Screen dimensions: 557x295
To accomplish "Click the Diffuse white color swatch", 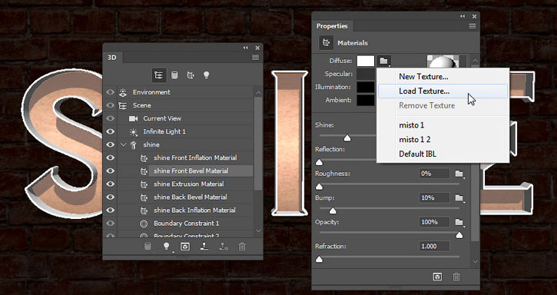I will [x=366, y=61].
